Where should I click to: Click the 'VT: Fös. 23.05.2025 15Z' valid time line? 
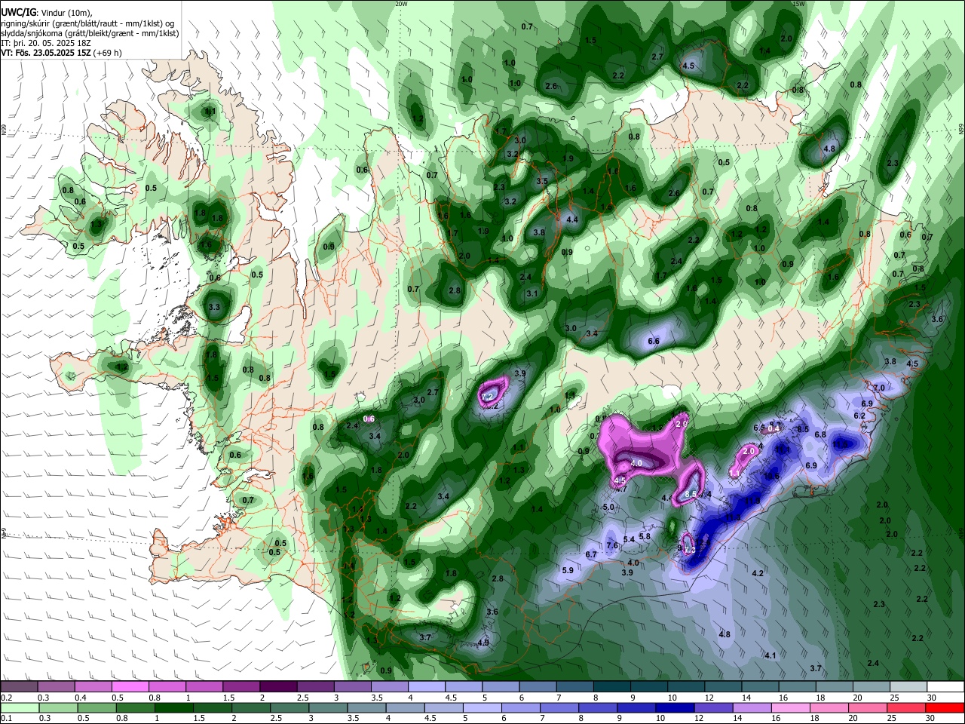[44, 53]
